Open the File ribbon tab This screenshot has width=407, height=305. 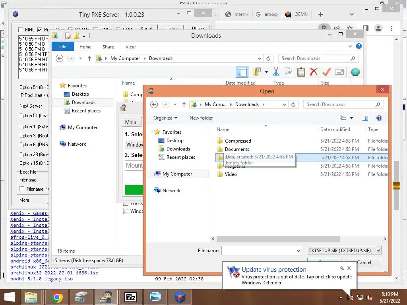[x=63, y=46]
